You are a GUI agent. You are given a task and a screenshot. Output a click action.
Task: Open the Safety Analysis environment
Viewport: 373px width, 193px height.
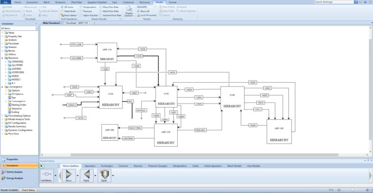click(x=19, y=172)
